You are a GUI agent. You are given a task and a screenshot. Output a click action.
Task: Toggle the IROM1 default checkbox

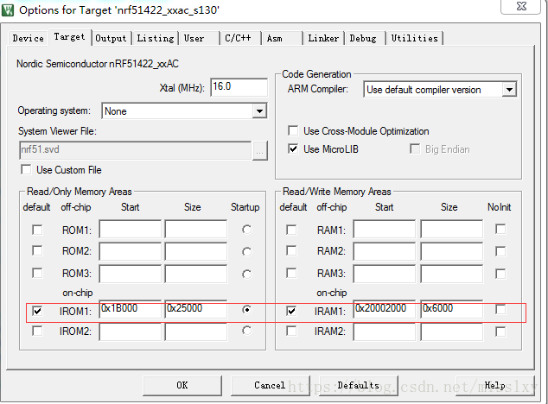(x=37, y=311)
